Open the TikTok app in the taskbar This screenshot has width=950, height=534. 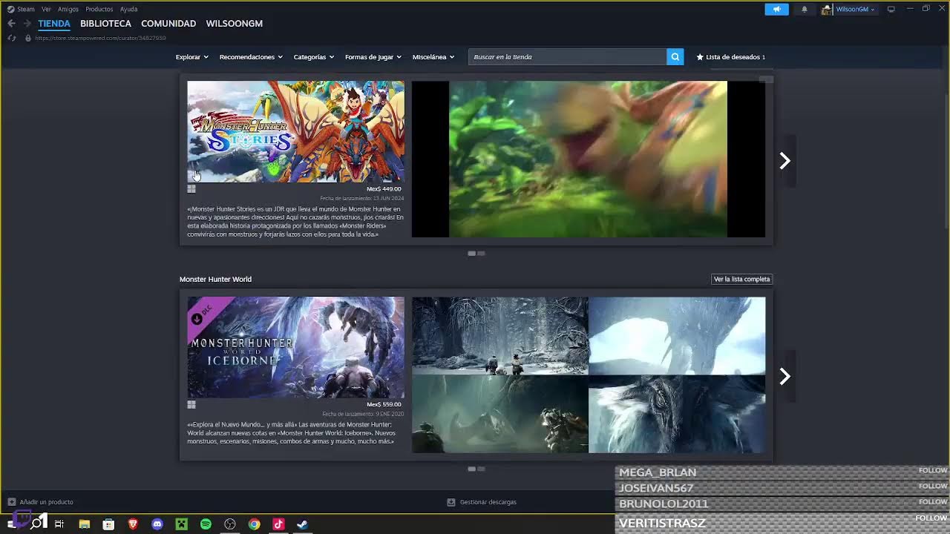[x=278, y=524]
